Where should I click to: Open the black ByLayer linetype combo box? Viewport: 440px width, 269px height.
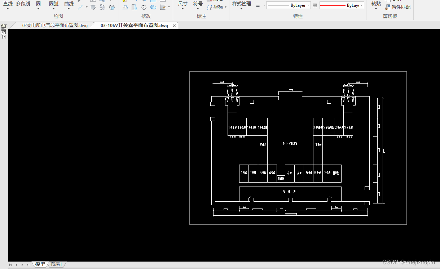tap(288, 5)
